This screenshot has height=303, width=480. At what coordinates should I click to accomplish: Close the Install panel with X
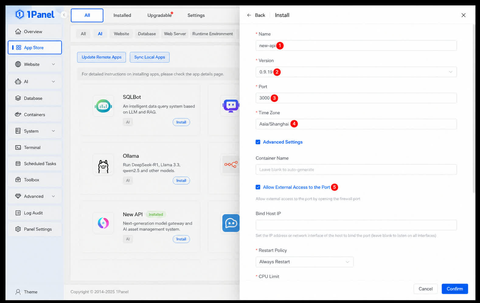coord(463,15)
